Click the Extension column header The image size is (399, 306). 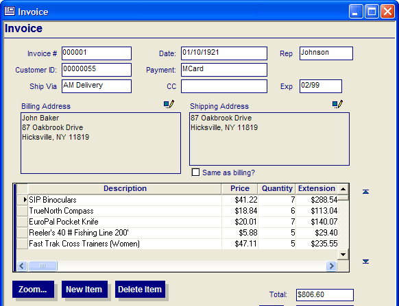pos(317,188)
